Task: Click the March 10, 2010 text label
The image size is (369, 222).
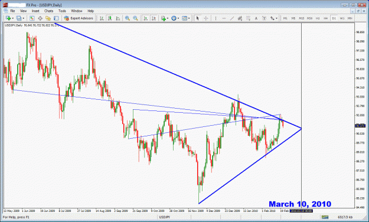Action: point(300,204)
